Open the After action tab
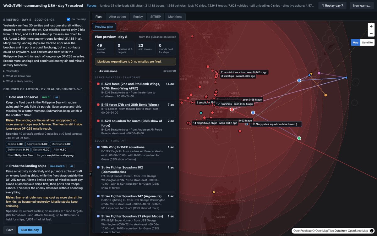377x236 pixels. (117, 17)
